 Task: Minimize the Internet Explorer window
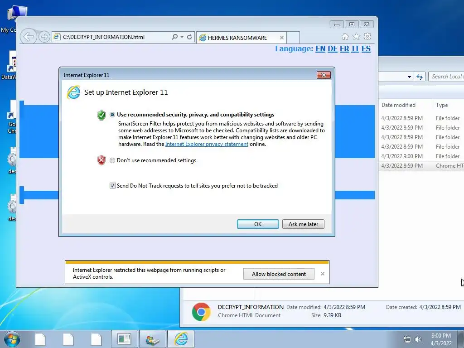pyautogui.click(x=337, y=24)
